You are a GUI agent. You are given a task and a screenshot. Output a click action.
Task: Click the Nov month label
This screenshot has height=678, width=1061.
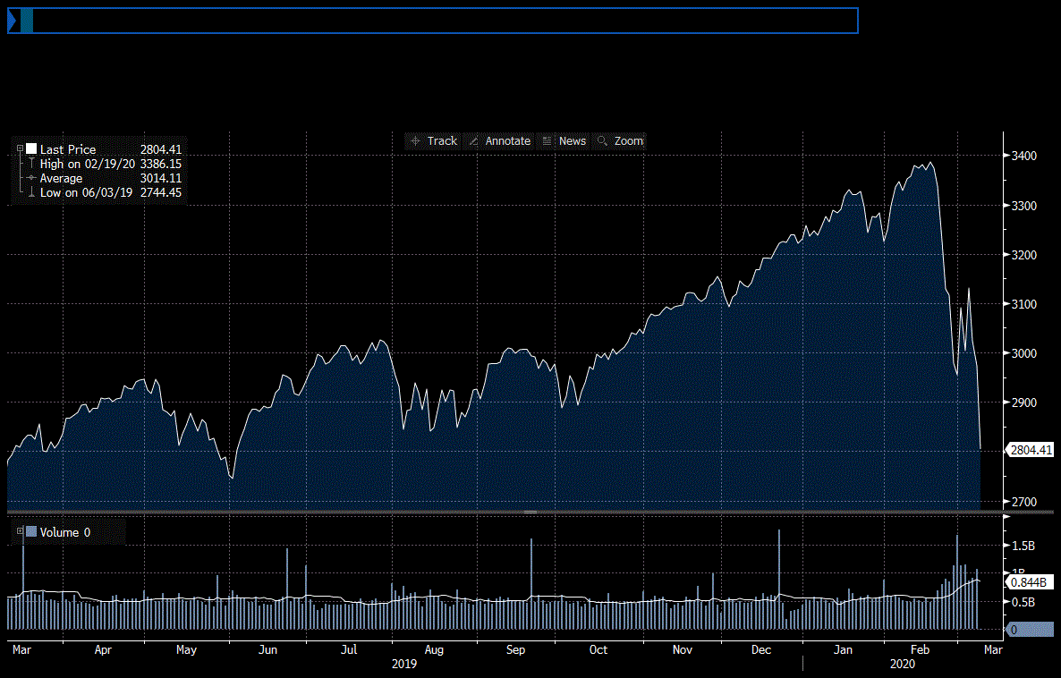682,649
